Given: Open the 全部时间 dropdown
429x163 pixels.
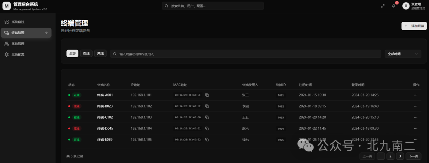Looking at the screenshot, I should [x=403, y=54].
